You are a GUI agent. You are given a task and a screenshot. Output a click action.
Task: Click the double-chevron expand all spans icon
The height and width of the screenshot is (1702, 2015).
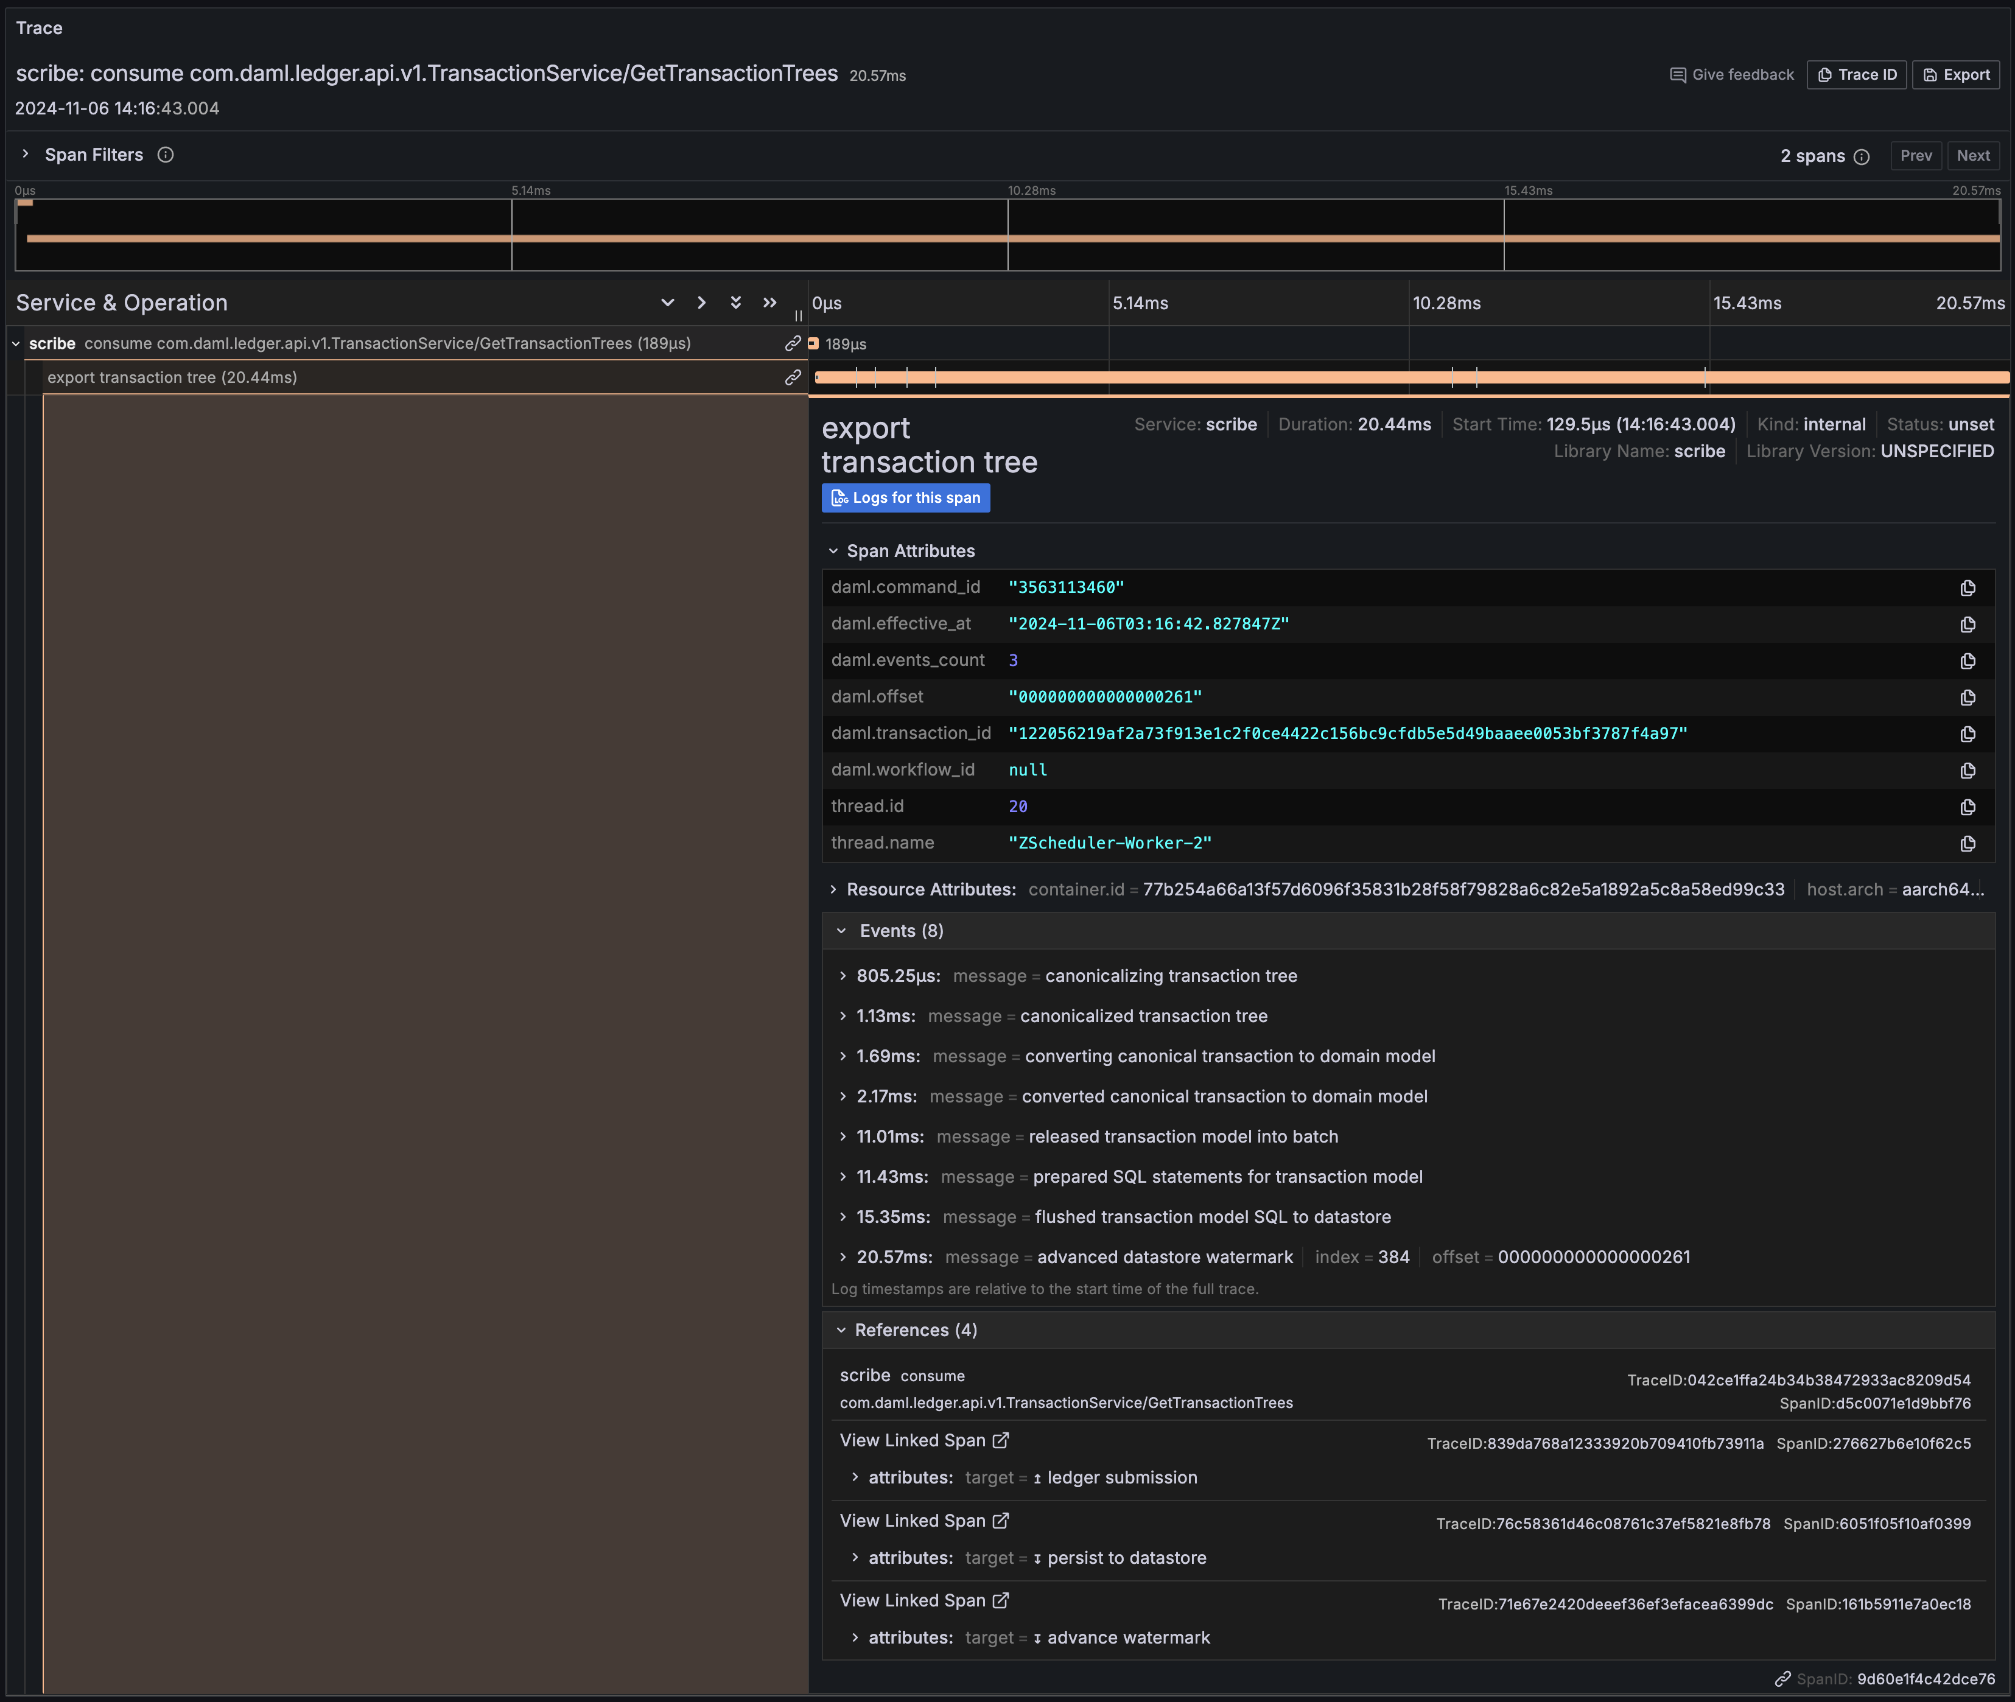pos(735,303)
